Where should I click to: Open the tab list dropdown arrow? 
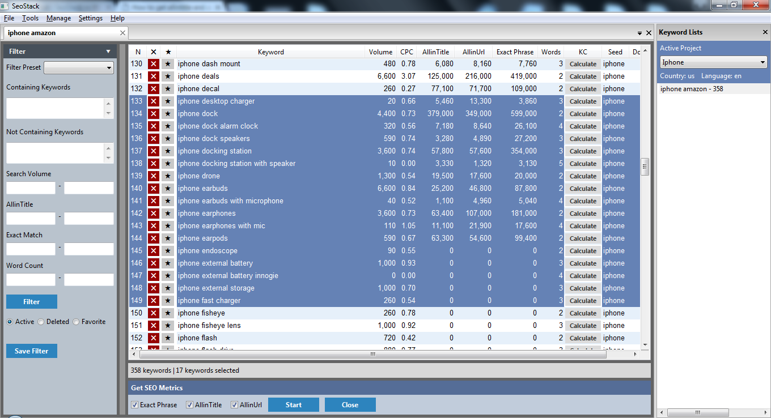(x=639, y=33)
